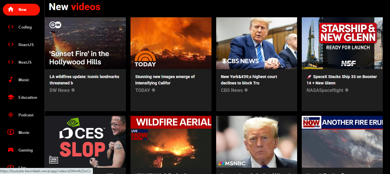Open the Starship & New Glenn thumbnail

[342, 43]
